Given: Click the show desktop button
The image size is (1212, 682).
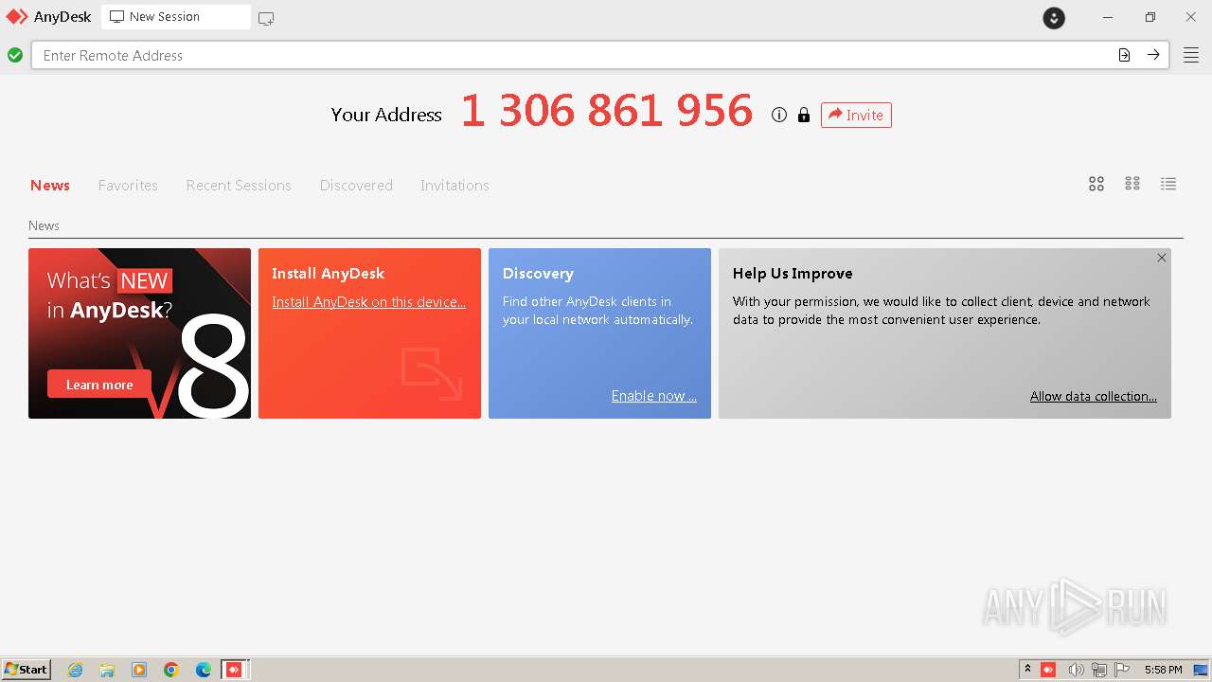Looking at the screenshot, I should pos(1201,670).
